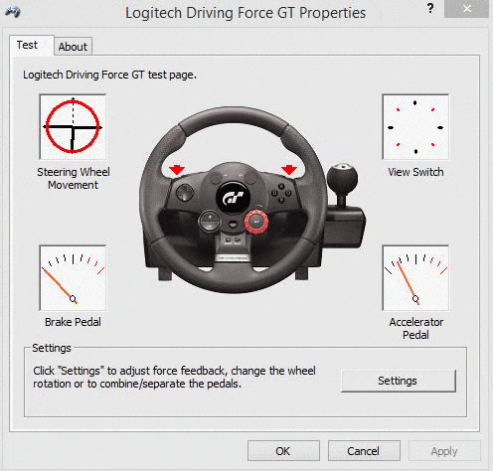Switch to the About tab

point(73,47)
